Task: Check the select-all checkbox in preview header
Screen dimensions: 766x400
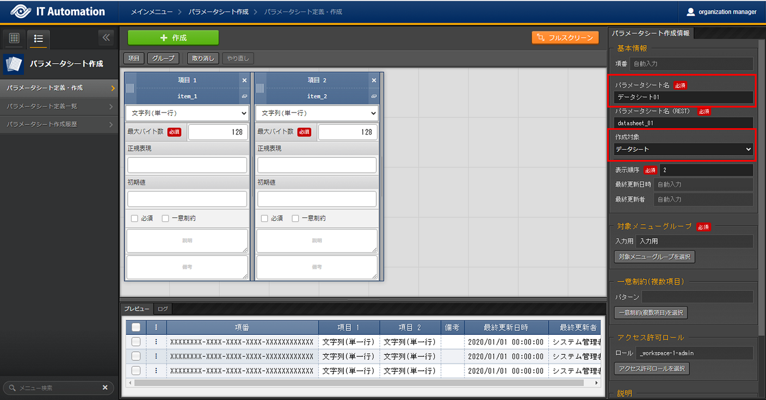Action: [136, 327]
